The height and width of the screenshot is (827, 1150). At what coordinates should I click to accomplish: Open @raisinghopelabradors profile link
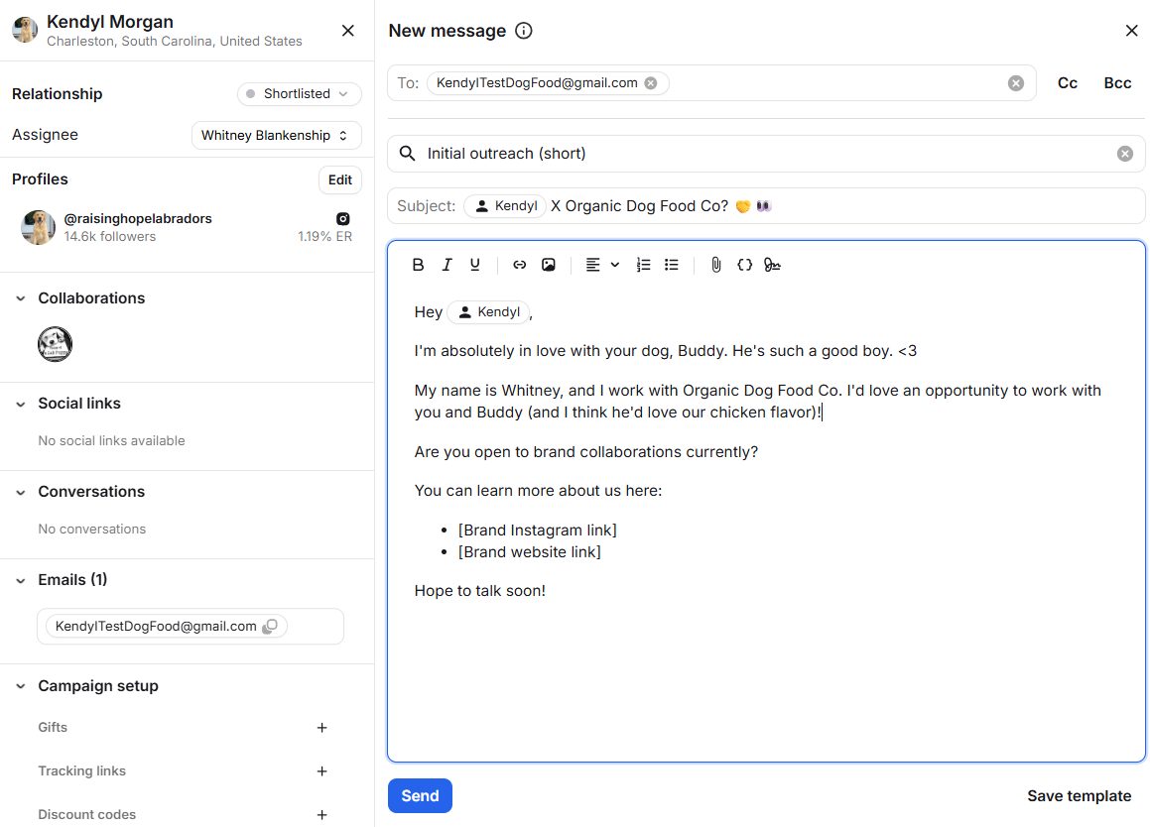point(138,218)
